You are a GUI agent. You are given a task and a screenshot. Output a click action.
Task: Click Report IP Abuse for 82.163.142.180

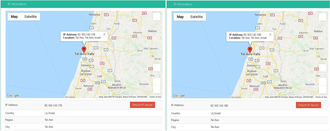[x=308, y=105]
